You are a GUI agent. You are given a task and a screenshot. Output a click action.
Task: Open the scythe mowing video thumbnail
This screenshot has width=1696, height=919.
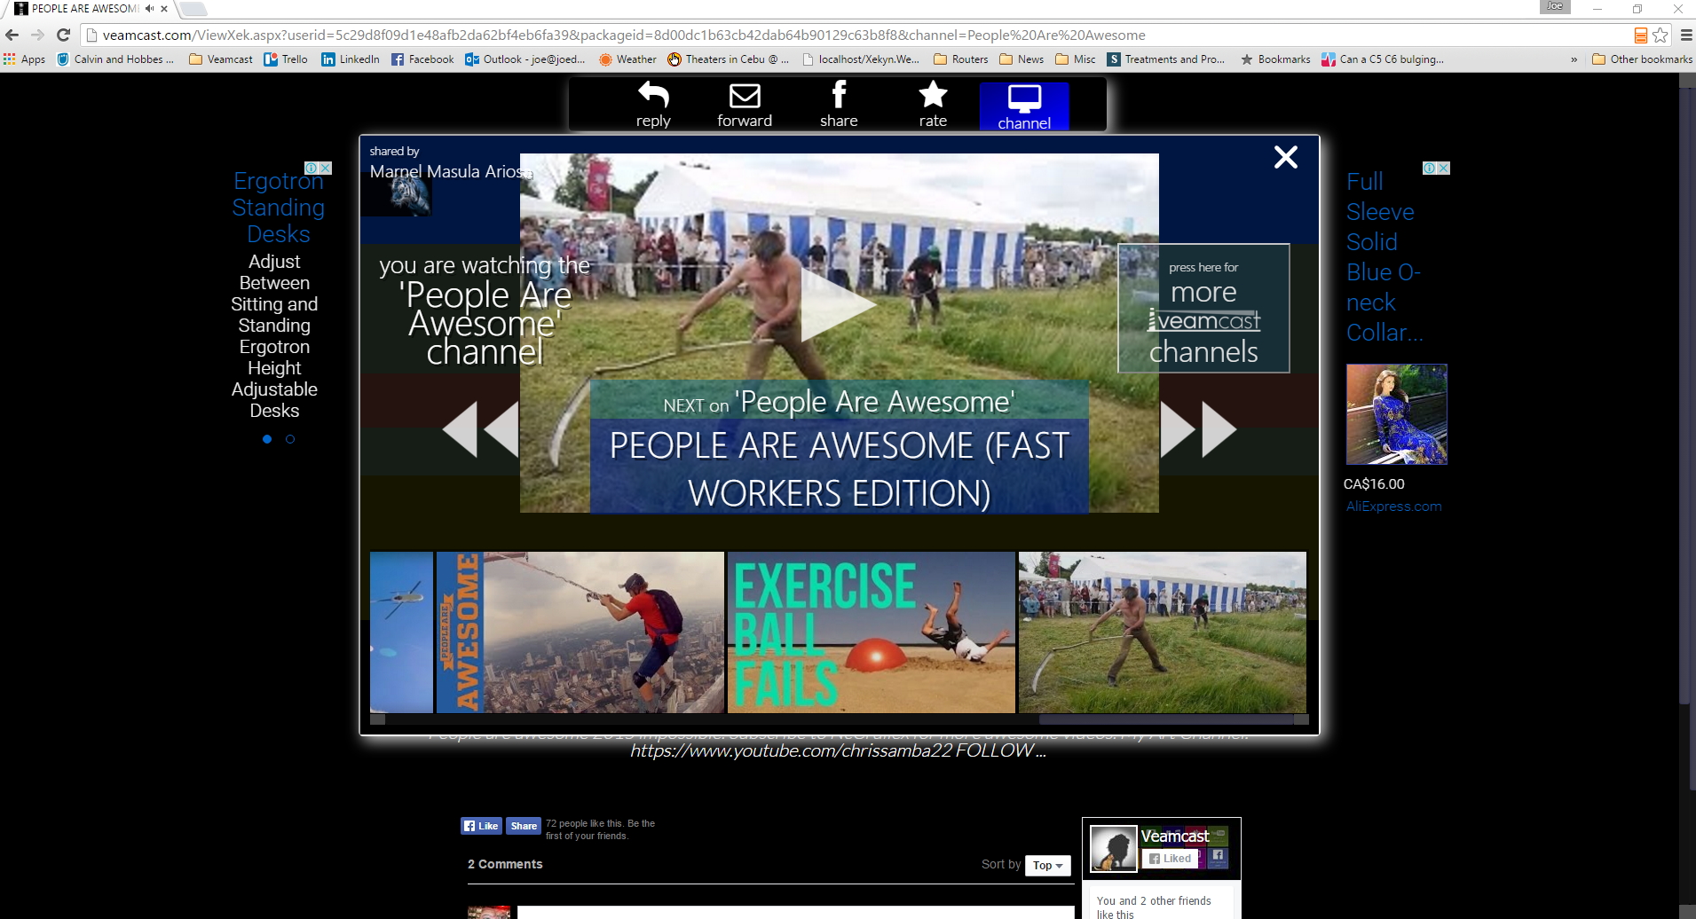[1163, 632]
